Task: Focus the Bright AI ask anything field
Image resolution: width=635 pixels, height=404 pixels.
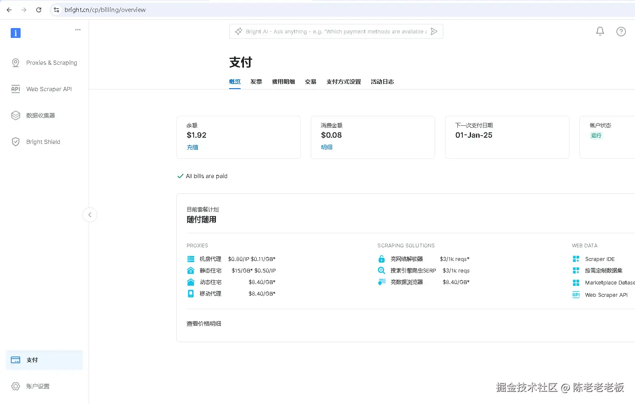Action: pyautogui.click(x=336, y=31)
